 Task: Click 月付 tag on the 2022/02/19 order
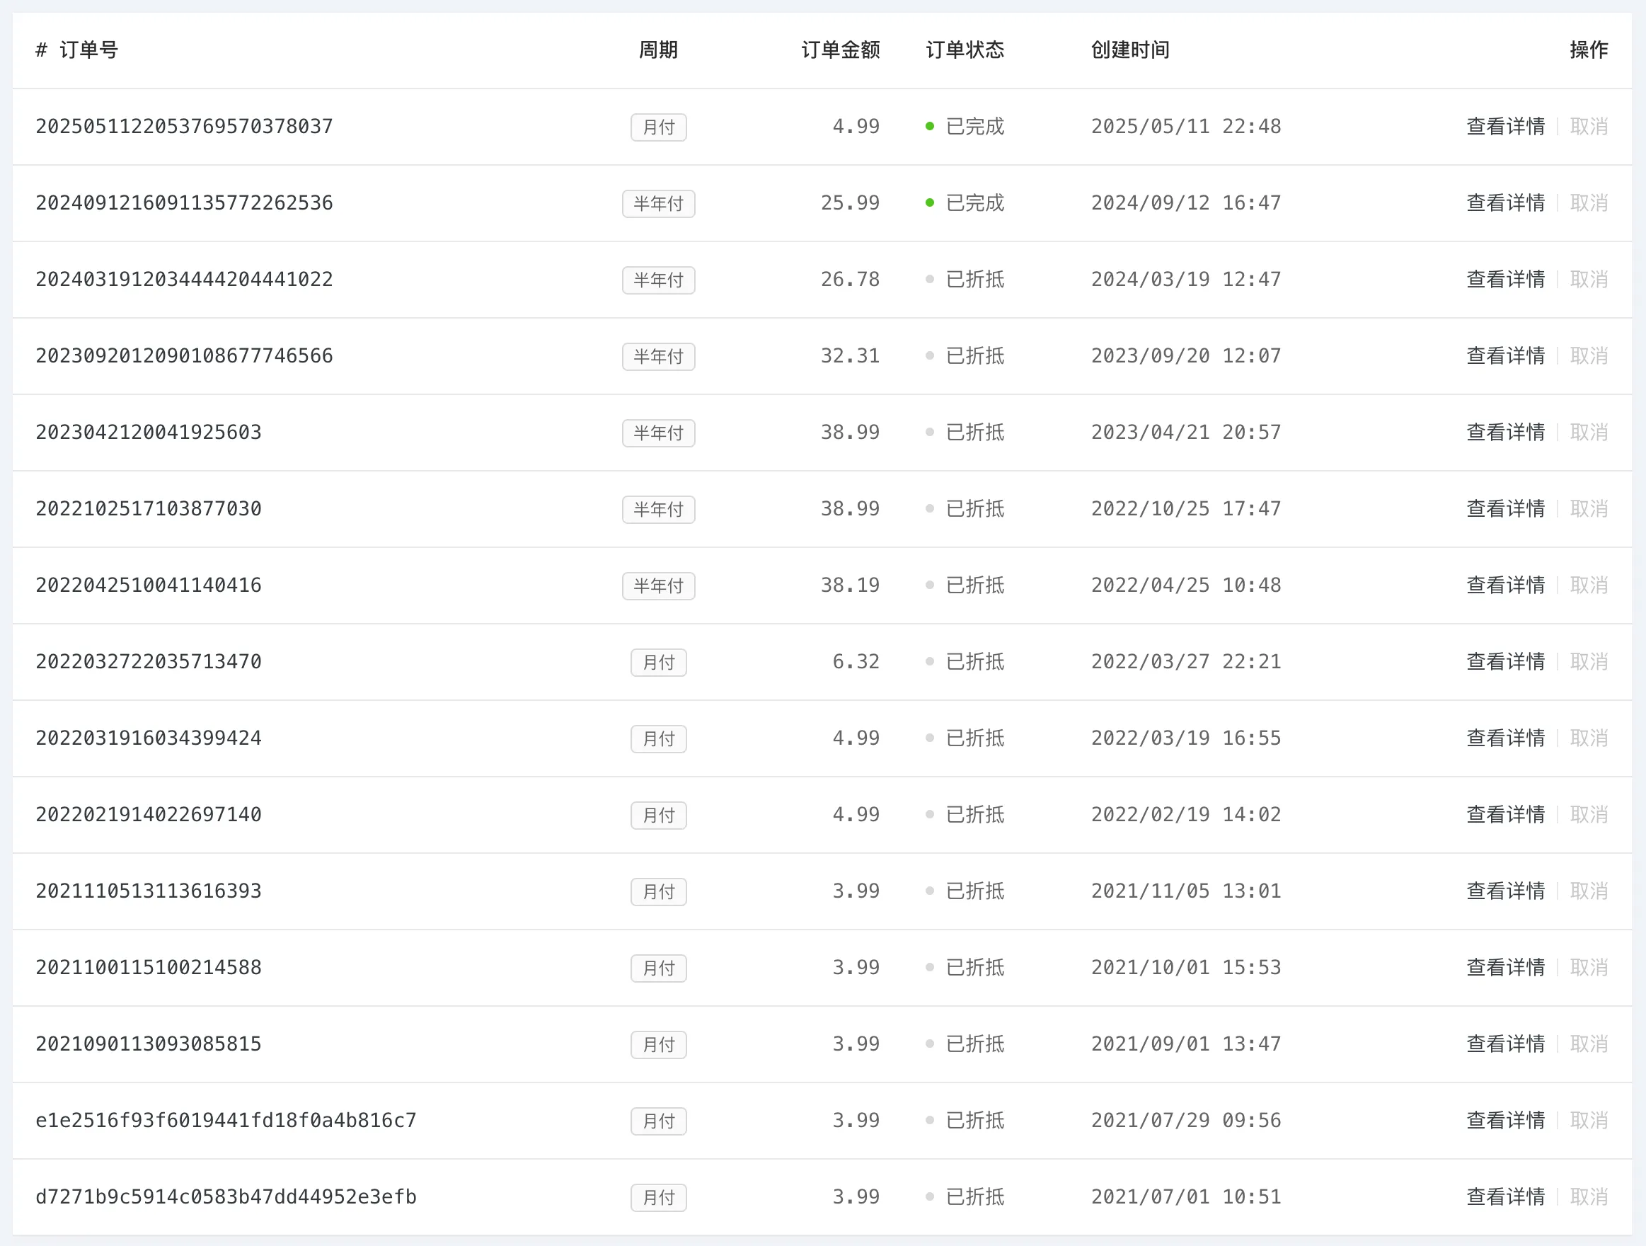tap(658, 816)
